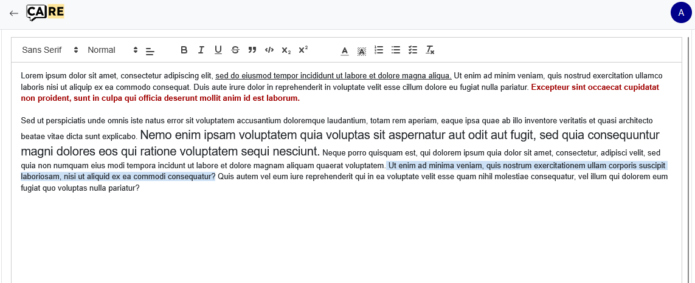695x283 pixels.
Task: Expand the text alignment picker
Action: [x=151, y=51]
